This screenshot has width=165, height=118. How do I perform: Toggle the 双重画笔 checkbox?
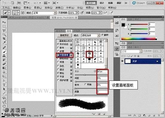point(58,55)
